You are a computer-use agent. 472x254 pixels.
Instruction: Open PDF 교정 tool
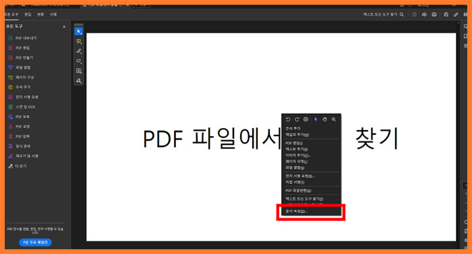point(19,127)
